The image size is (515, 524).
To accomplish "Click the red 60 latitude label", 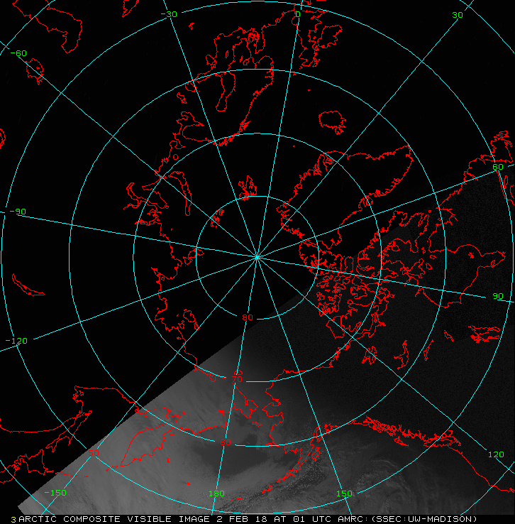I will [226, 442].
